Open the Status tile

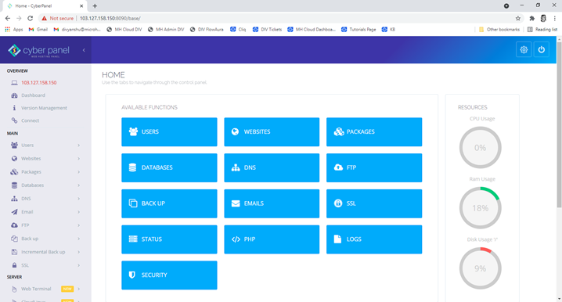click(169, 239)
